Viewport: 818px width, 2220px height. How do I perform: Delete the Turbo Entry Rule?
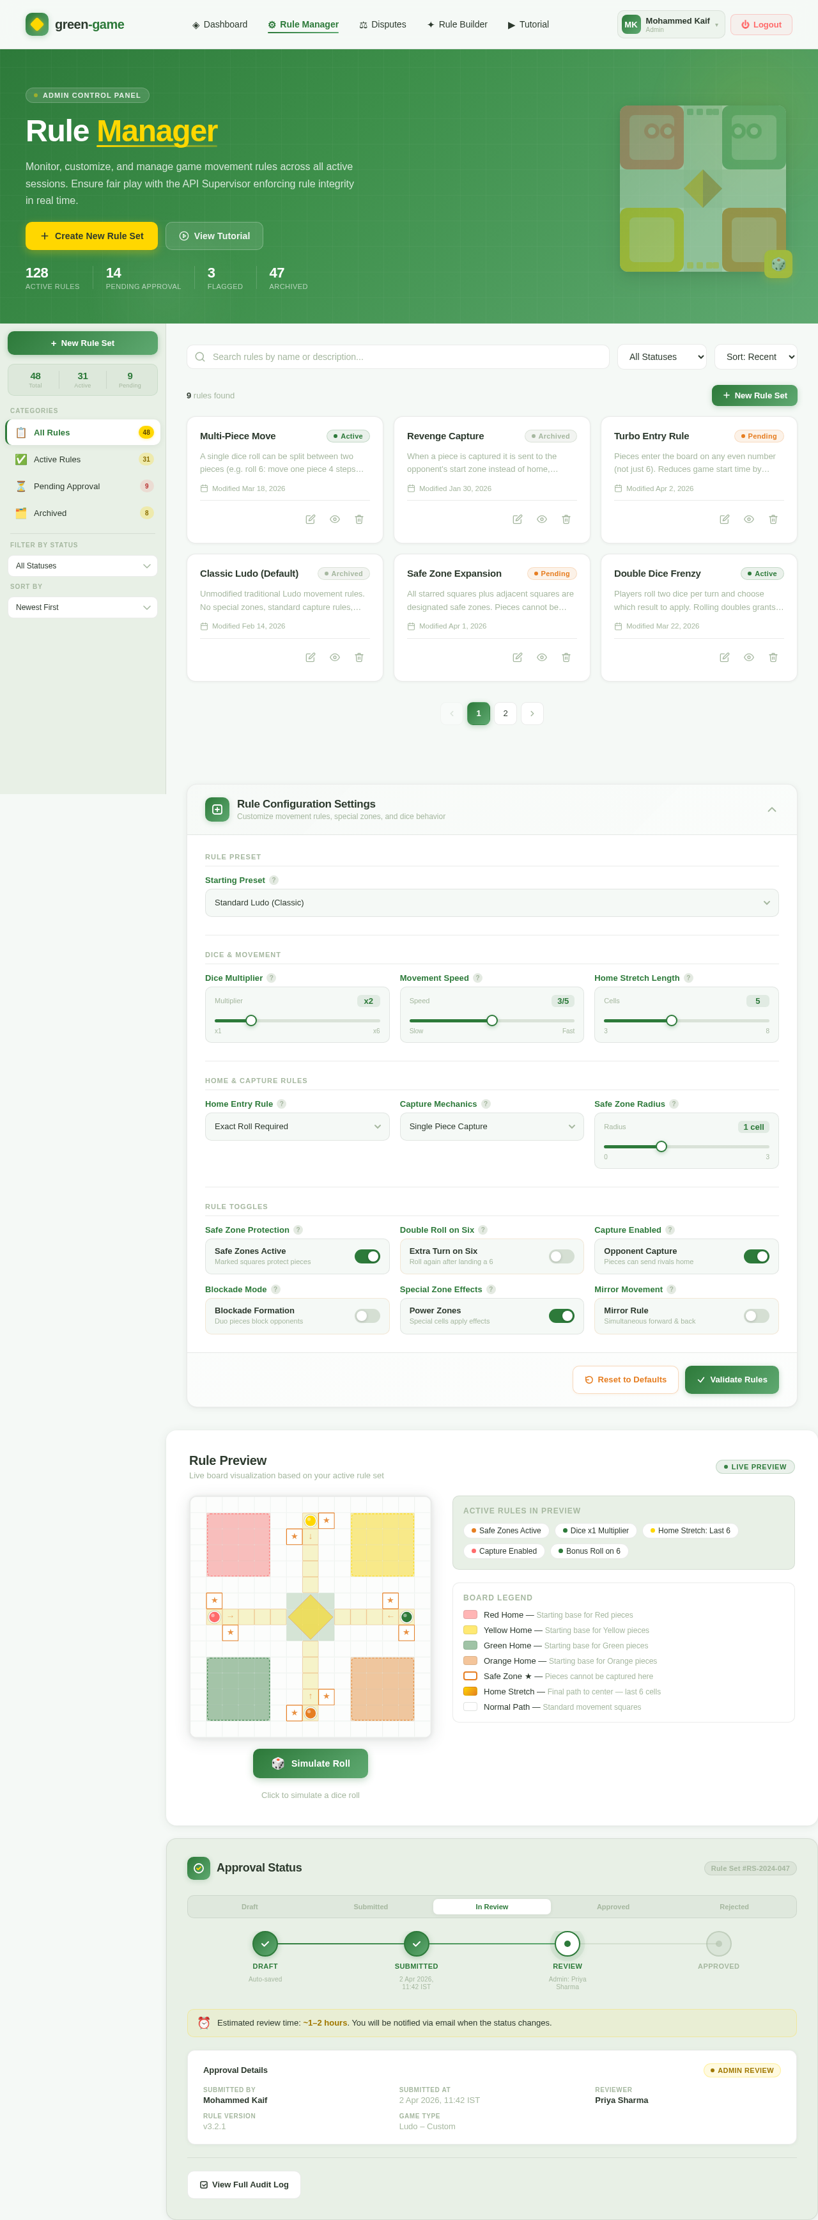(773, 520)
